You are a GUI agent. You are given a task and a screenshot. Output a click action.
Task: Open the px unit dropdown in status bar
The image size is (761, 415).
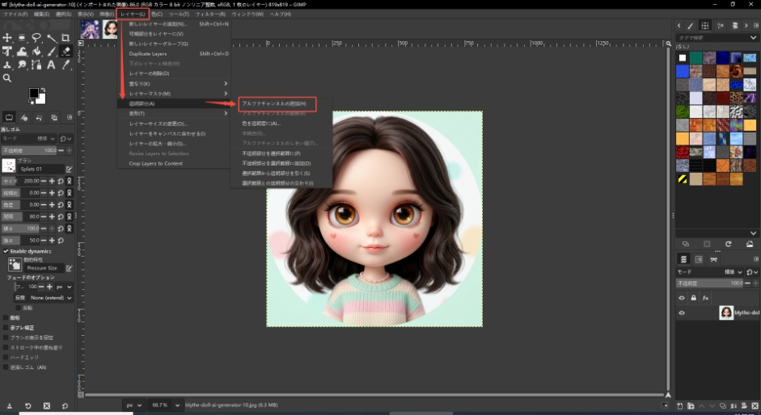pyautogui.click(x=133, y=405)
